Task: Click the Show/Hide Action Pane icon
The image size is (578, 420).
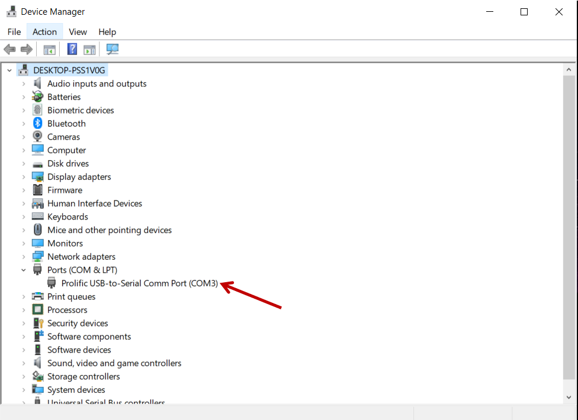Action: click(x=89, y=49)
